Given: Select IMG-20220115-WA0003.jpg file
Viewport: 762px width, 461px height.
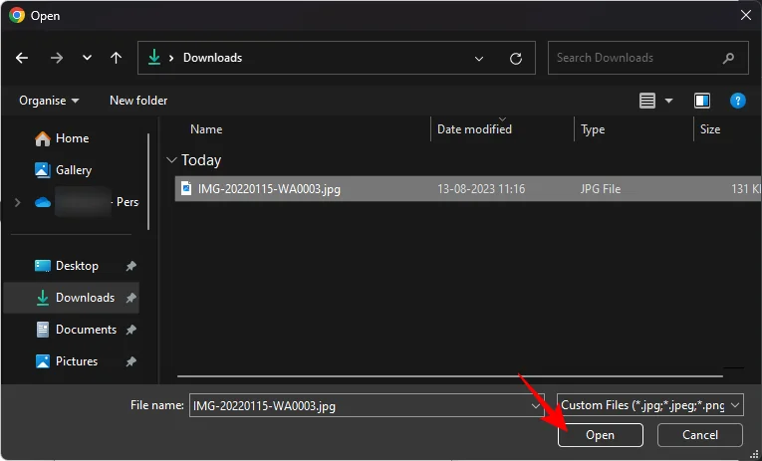Looking at the screenshot, I should pyautogui.click(x=268, y=189).
